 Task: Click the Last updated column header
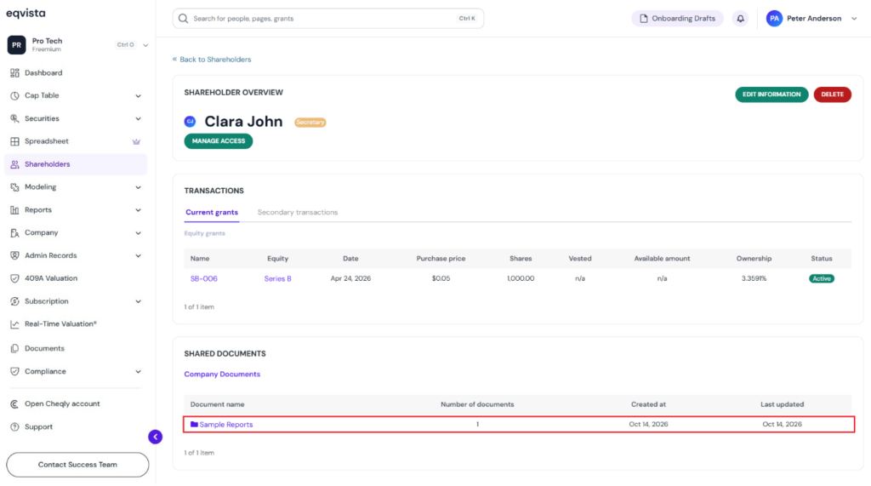(783, 404)
